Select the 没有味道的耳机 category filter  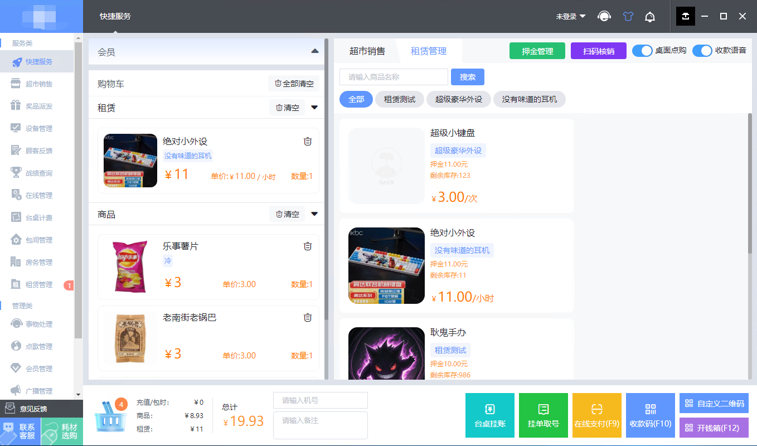530,99
